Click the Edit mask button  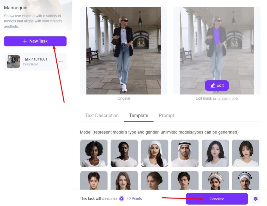point(217,86)
